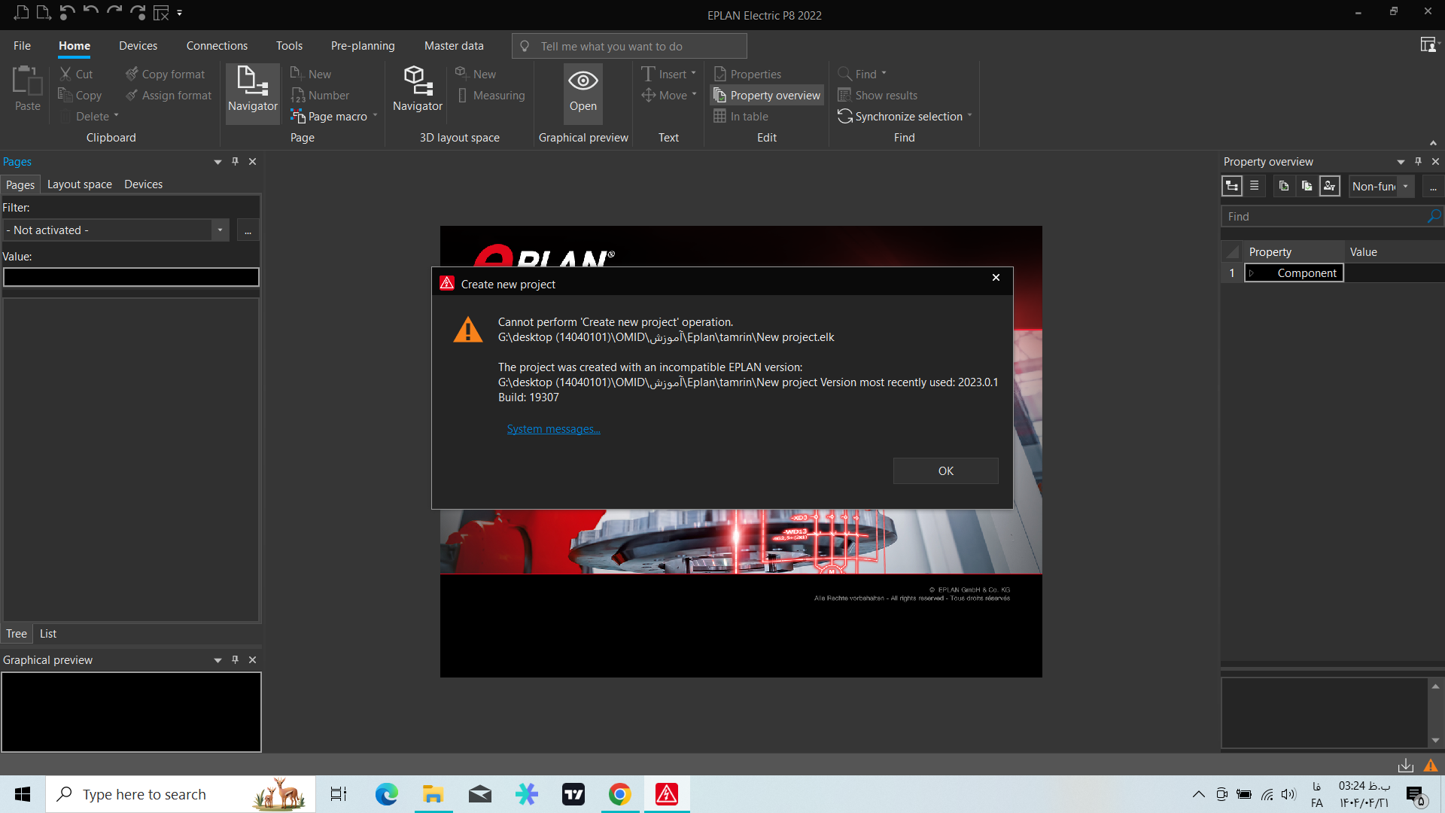
Task: Open the File menu
Action: 22,45
